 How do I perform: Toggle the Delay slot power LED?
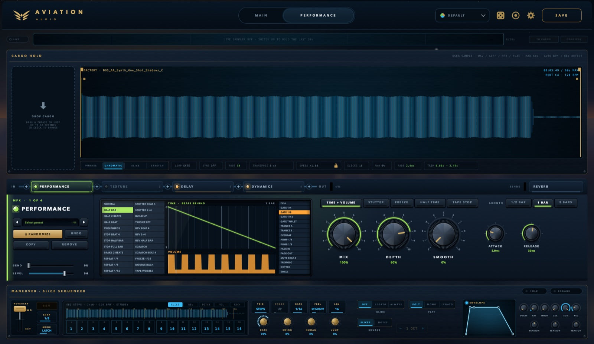point(177,187)
